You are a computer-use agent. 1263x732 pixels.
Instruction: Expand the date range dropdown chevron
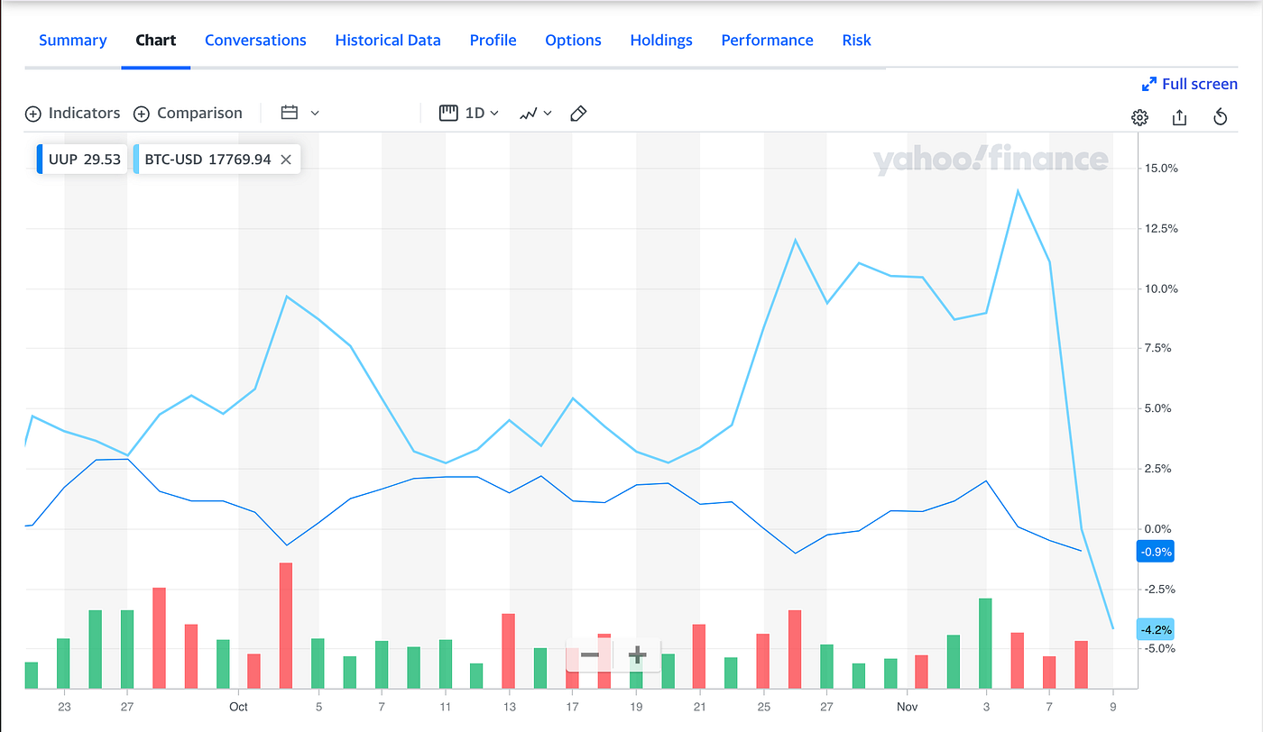(315, 114)
